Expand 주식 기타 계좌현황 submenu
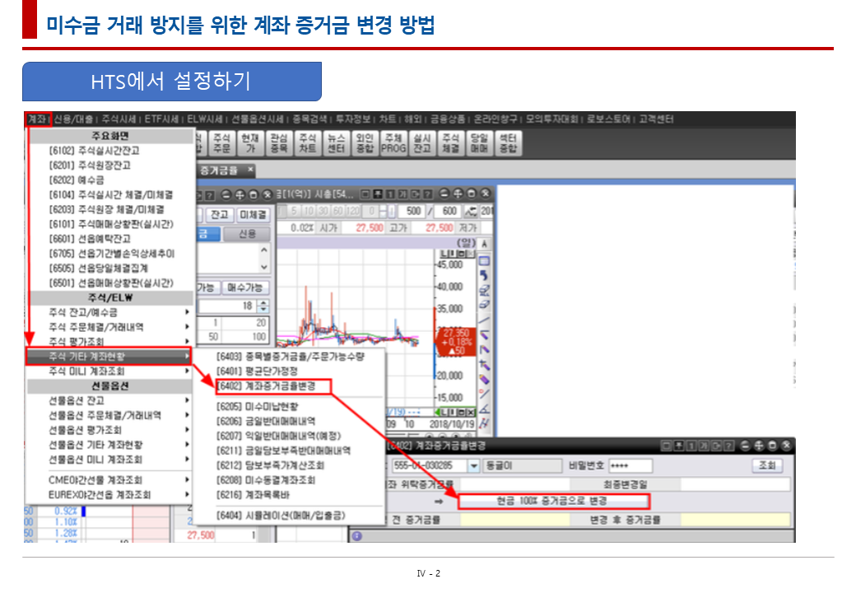856x593 pixels. point(109,357)
